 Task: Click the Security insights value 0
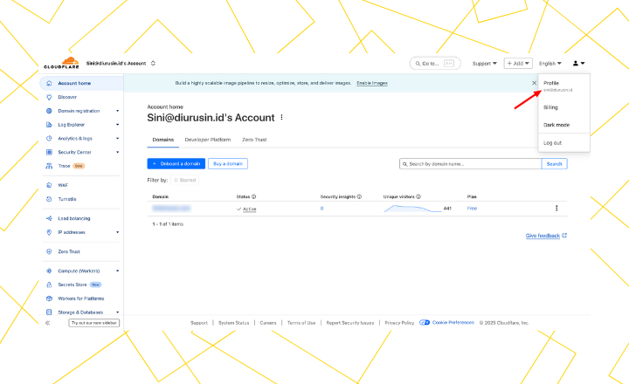pyautogui.click(x=321, y=209)
